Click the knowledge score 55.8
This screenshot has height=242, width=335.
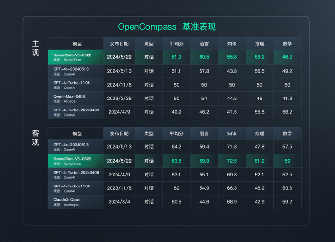[x=232, y=57]
